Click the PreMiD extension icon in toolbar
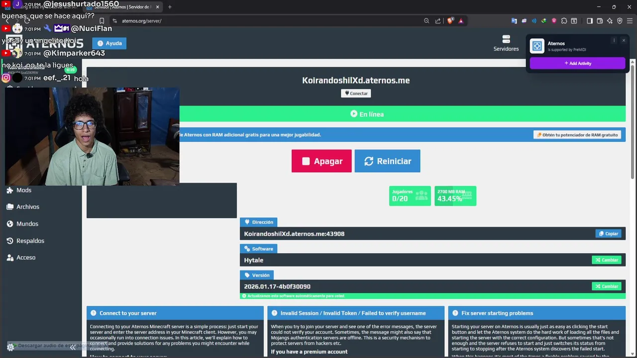The width and height of the screenshot is (637, 358). coord(524,21)
